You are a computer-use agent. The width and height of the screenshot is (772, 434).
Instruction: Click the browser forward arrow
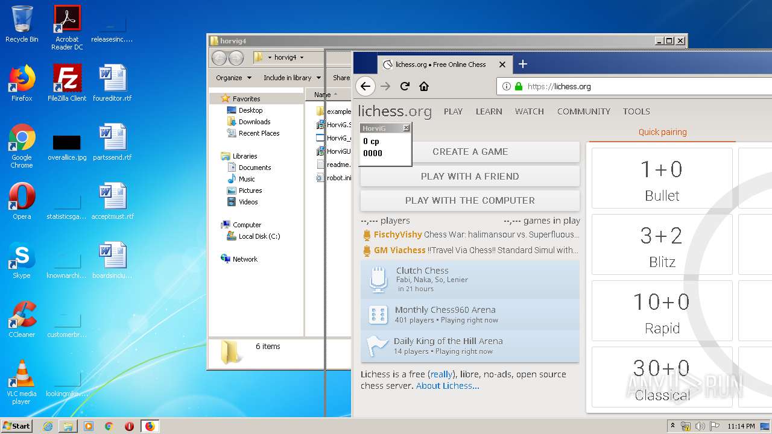point(385,86)
